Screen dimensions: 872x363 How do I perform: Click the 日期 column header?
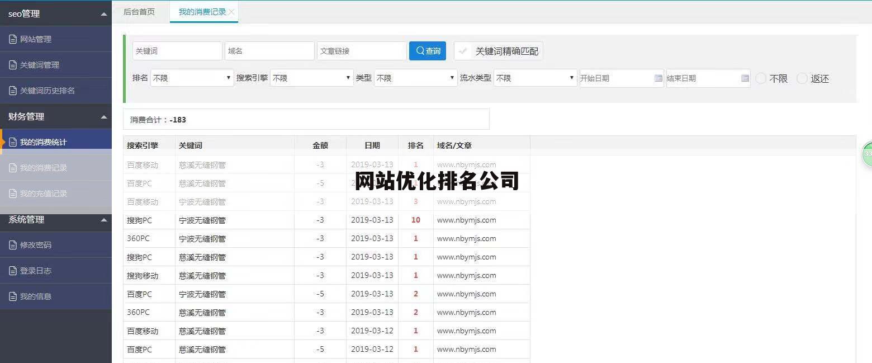click(x=372, y=145)
